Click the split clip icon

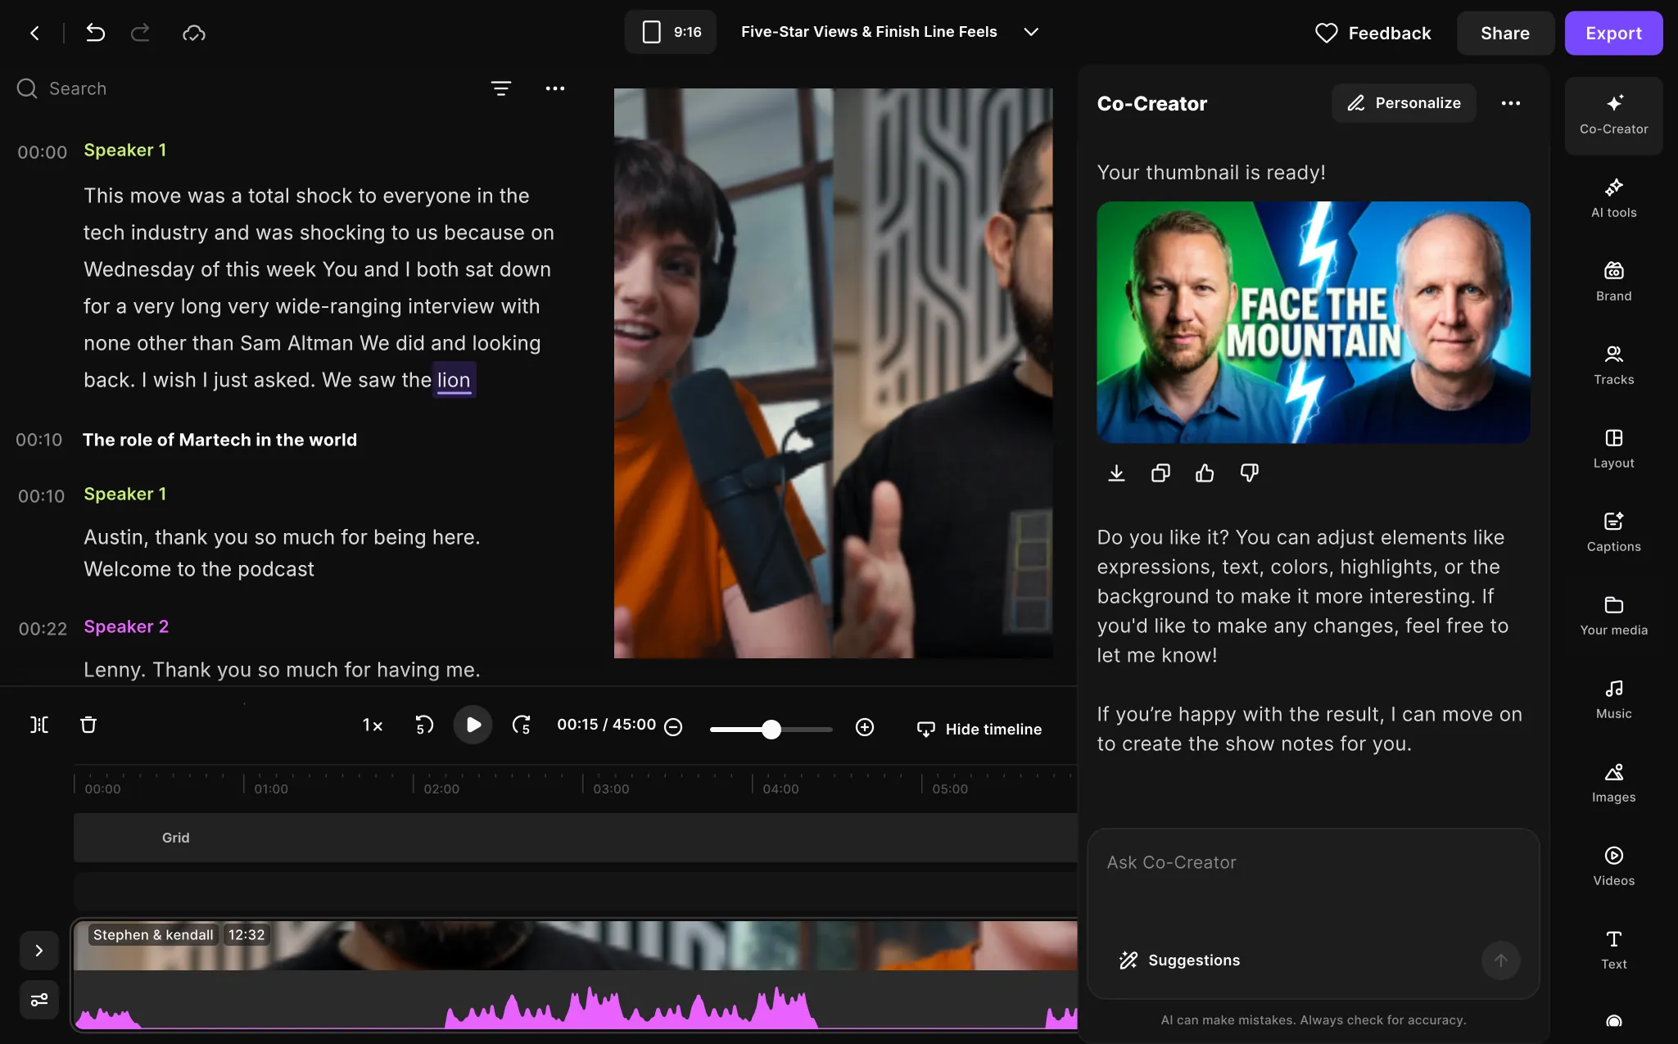pyautogui.click(x=39, y=725)
